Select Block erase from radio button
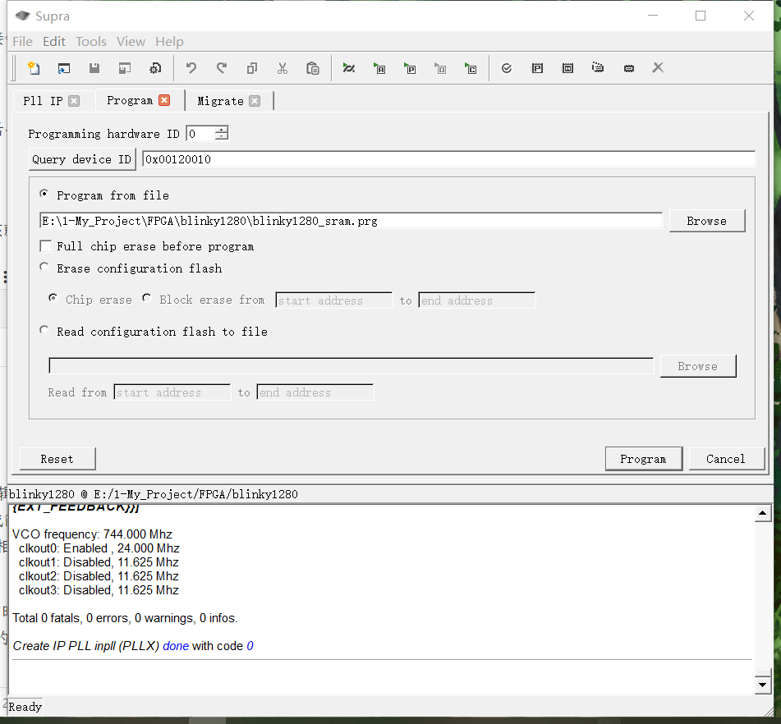Image resolution: width=781 pixels, height=724 pixels. point(147,298)
